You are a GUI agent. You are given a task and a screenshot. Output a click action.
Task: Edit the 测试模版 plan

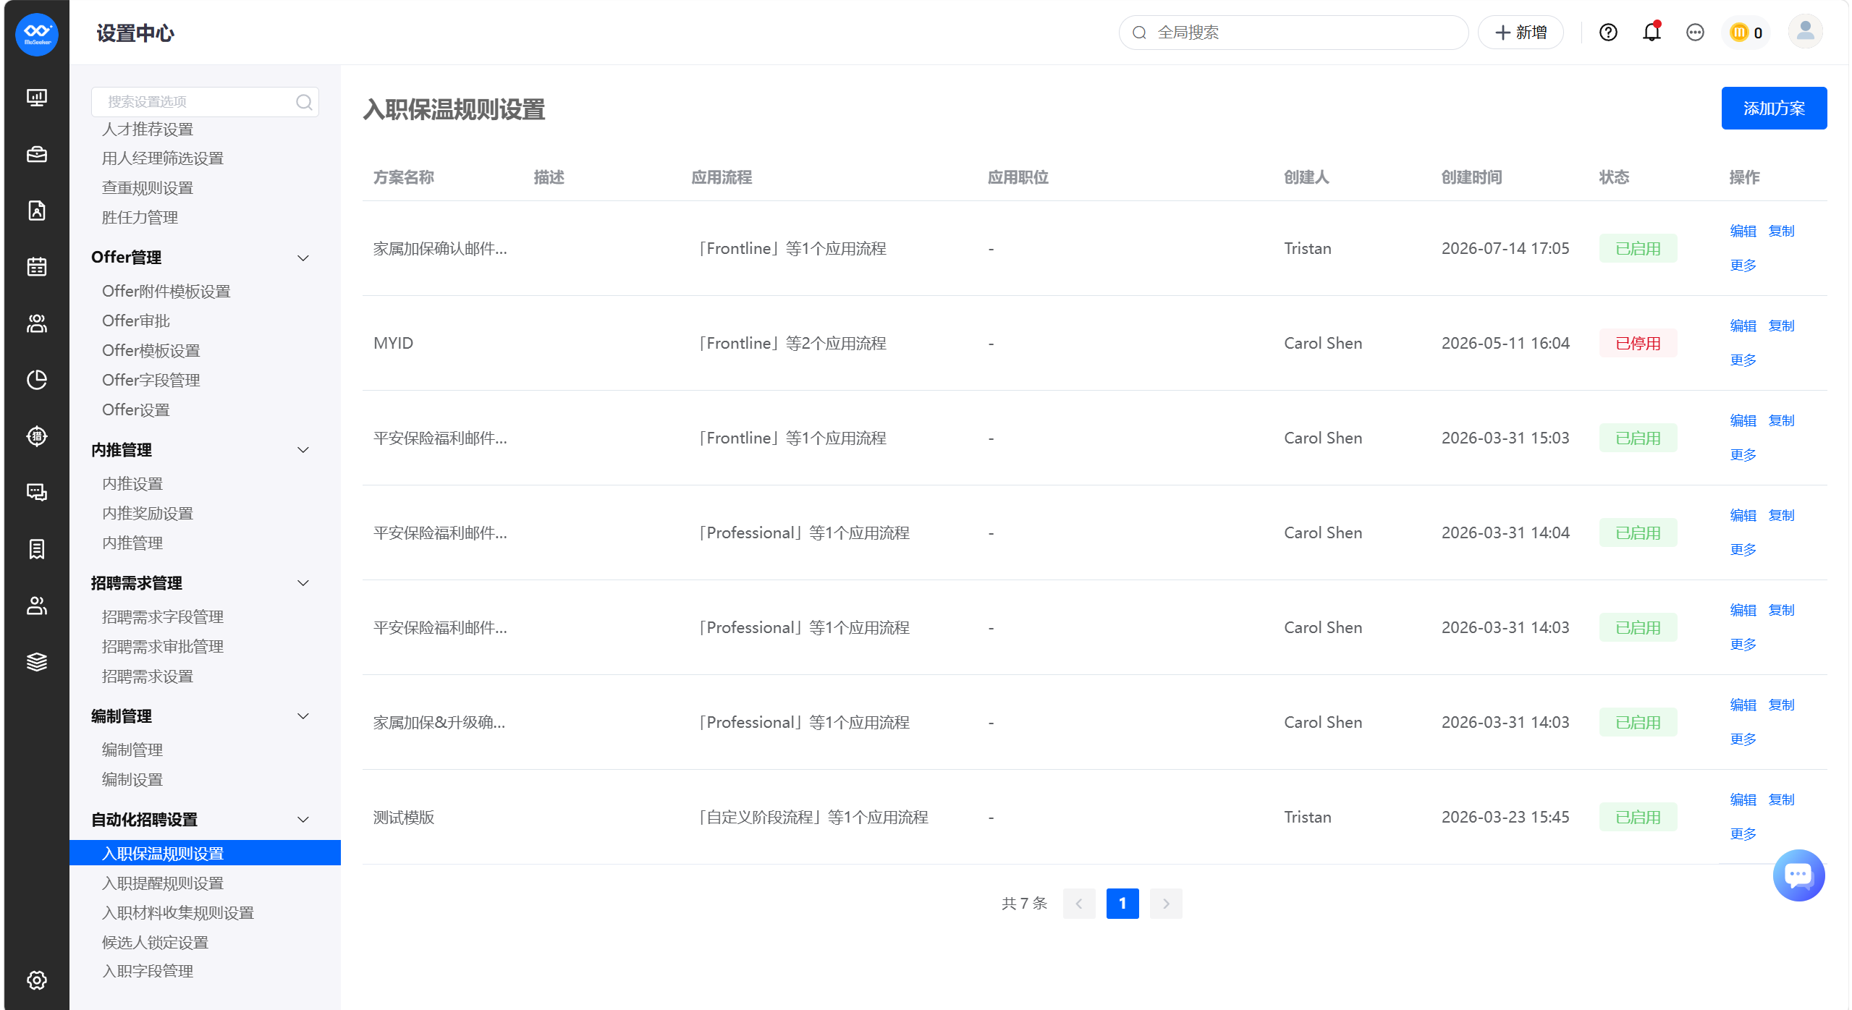pos(1743,800)
